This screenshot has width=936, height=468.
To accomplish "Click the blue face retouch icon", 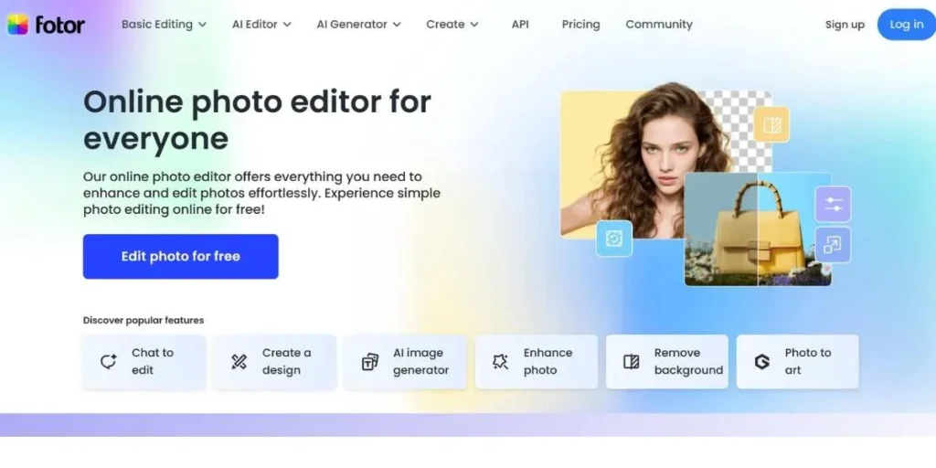I will (x=614, y=239).
